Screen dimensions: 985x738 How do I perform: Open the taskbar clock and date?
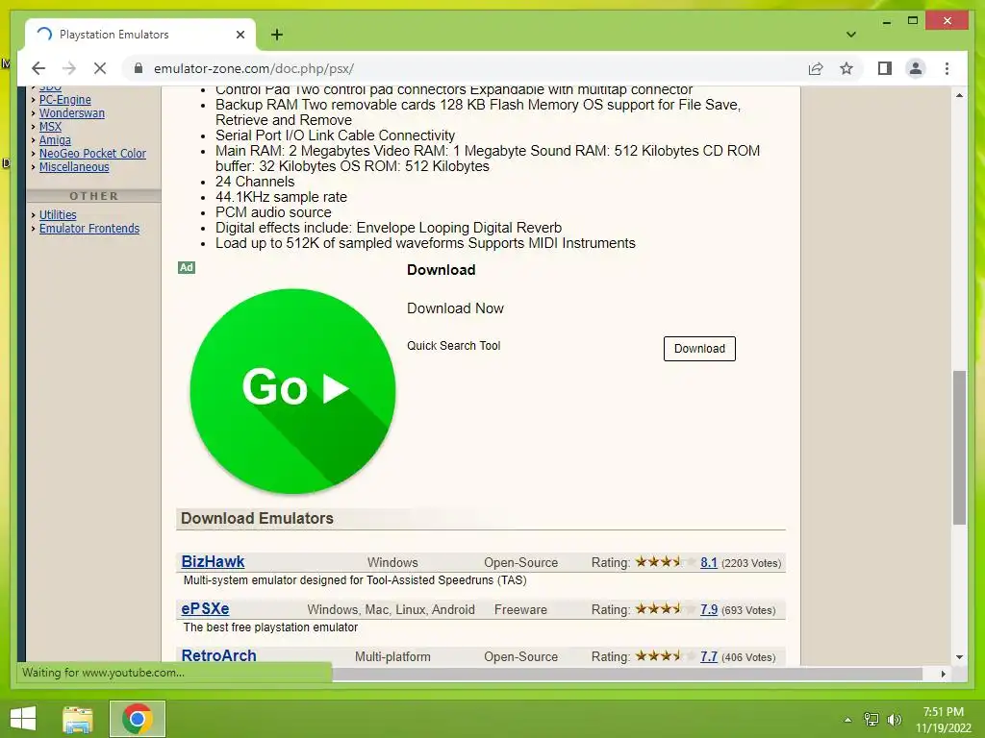point(943,720)
